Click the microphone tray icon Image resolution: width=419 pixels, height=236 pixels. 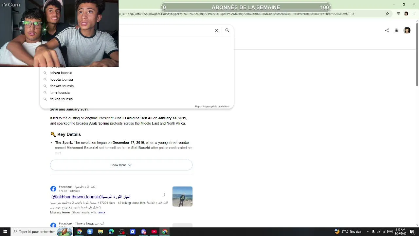click(373, 232)
